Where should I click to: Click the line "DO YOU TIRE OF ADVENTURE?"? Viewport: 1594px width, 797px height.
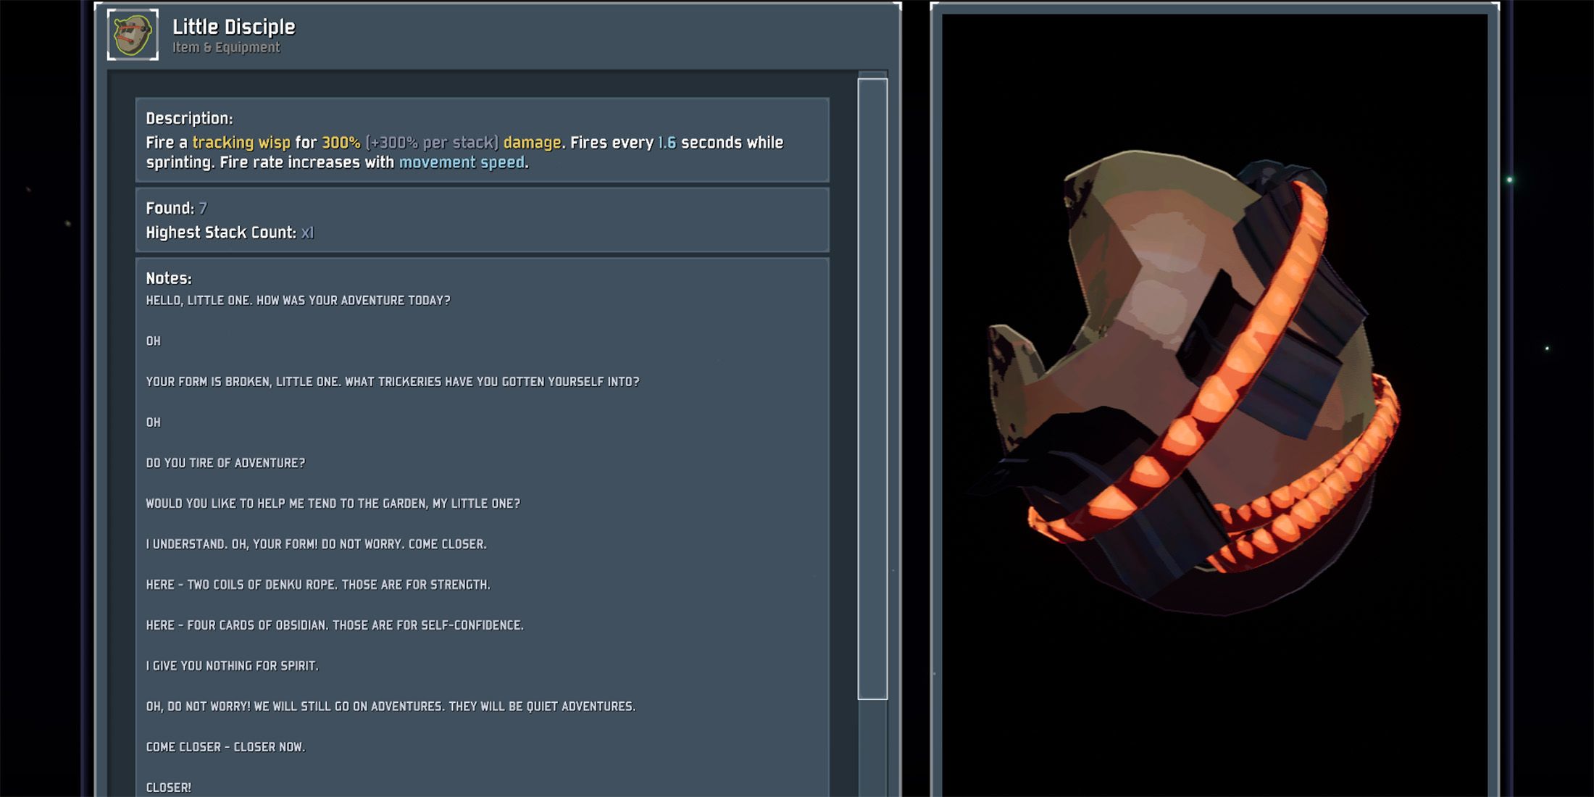click(225, 463)
